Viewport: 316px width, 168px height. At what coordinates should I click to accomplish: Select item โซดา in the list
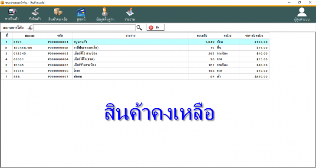coord(130,71)
